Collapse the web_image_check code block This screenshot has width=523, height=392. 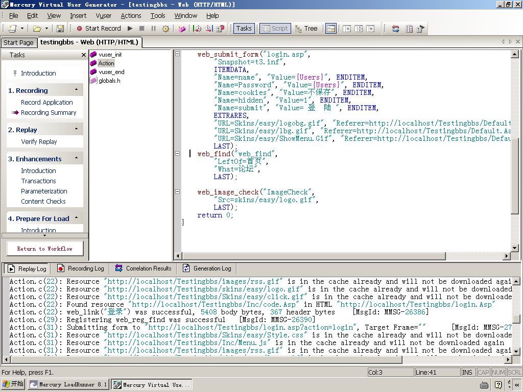[178, 192]
